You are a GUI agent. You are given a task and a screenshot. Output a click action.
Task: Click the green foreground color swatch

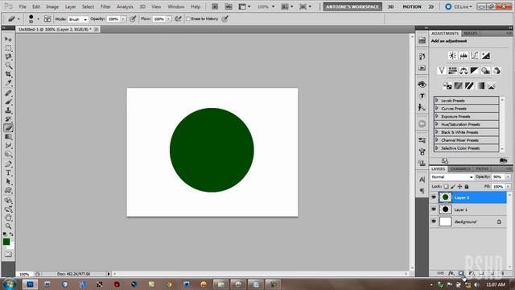[6, 242]
